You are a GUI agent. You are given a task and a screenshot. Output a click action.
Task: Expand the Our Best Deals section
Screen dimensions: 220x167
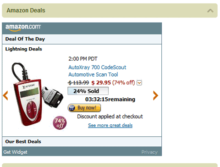82,142
